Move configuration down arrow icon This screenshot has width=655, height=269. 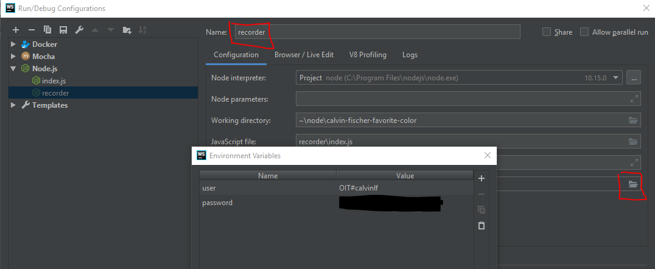pos(111,30)
